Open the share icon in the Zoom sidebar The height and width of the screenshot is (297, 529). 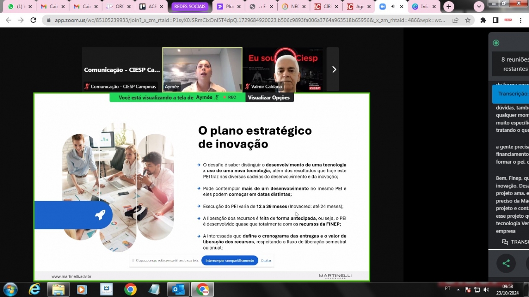pyautogui.click(x=506, y=263)
